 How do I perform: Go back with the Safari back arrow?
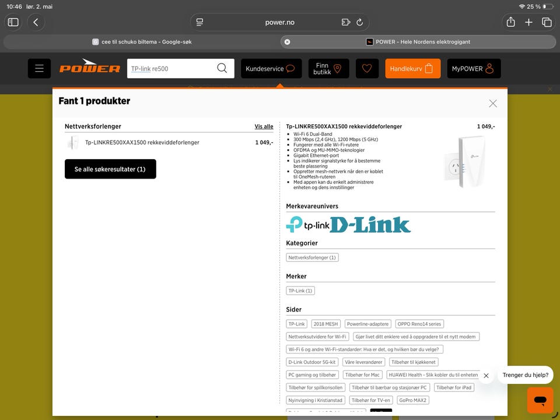36,22
